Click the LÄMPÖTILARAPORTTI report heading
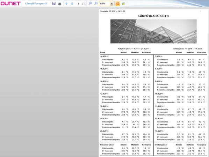The image size is (209, 157). [153, 16]
